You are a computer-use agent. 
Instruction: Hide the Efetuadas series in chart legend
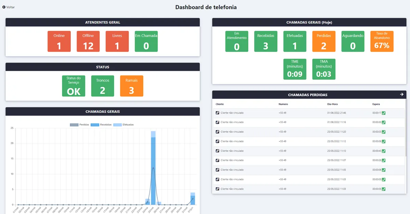click(123, 125)
